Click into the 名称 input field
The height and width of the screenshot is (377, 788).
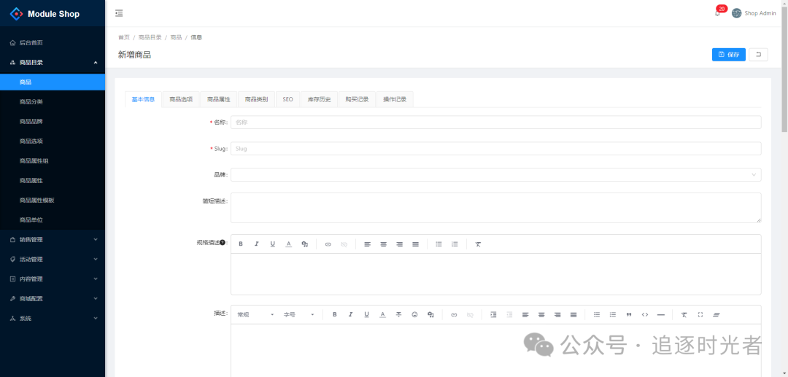(x=495, y=123)
